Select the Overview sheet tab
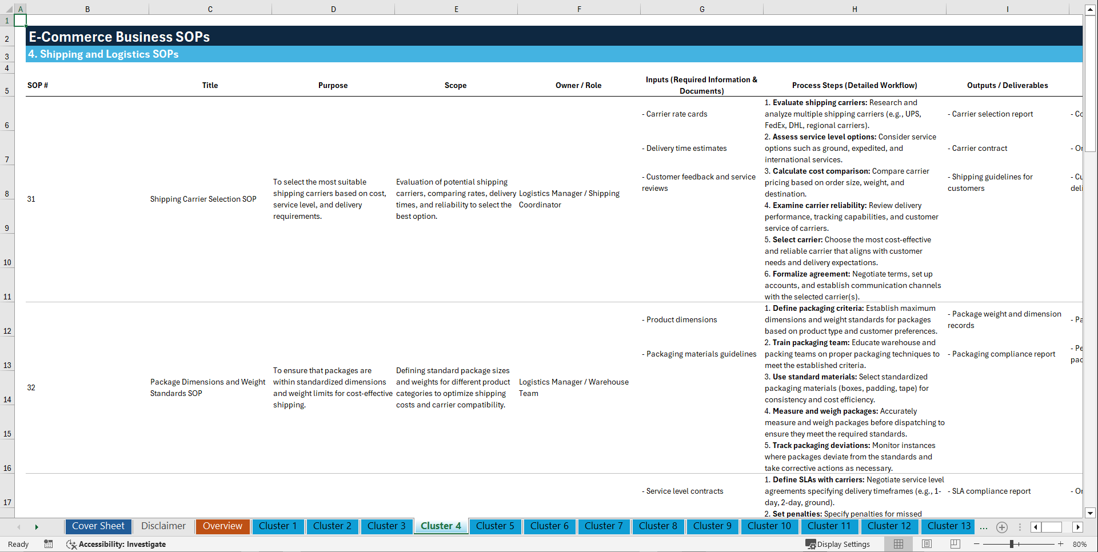The width and height of the screenshot is (1098, 552). pos(222,526)
